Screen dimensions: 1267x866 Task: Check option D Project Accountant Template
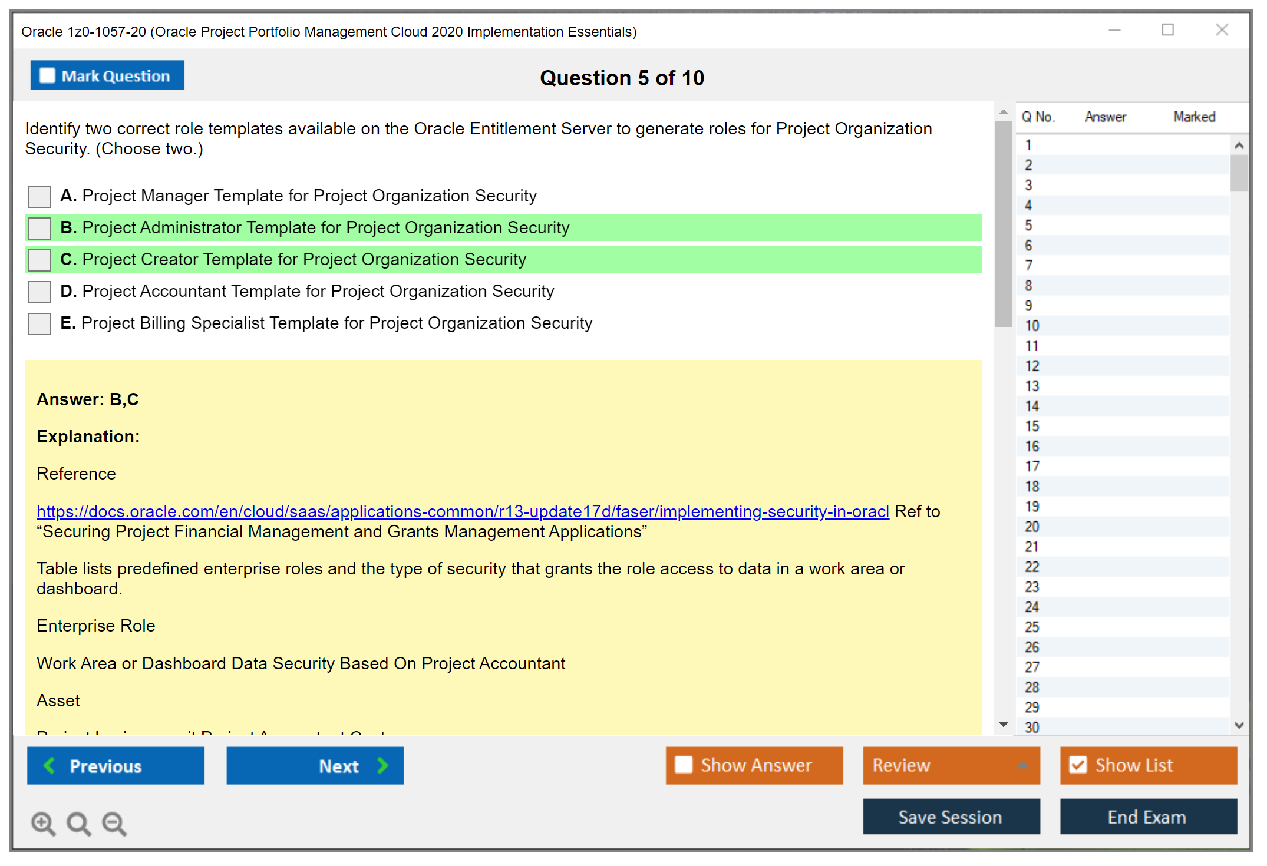[39, 292]
